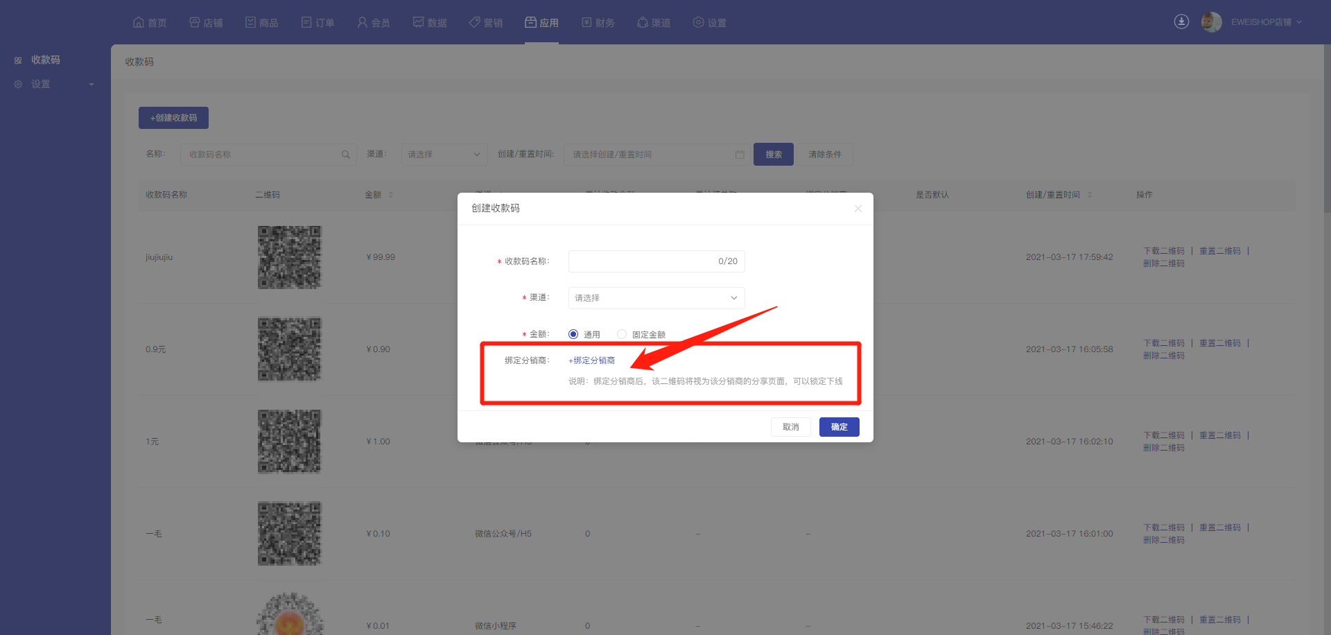
Task: Sort by 金额 column arrows
Action: 391,195
